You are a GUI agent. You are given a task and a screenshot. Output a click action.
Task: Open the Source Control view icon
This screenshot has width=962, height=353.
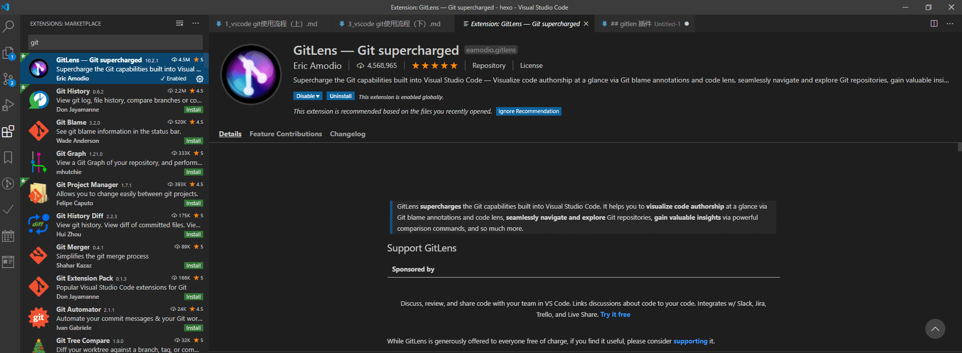8,79
